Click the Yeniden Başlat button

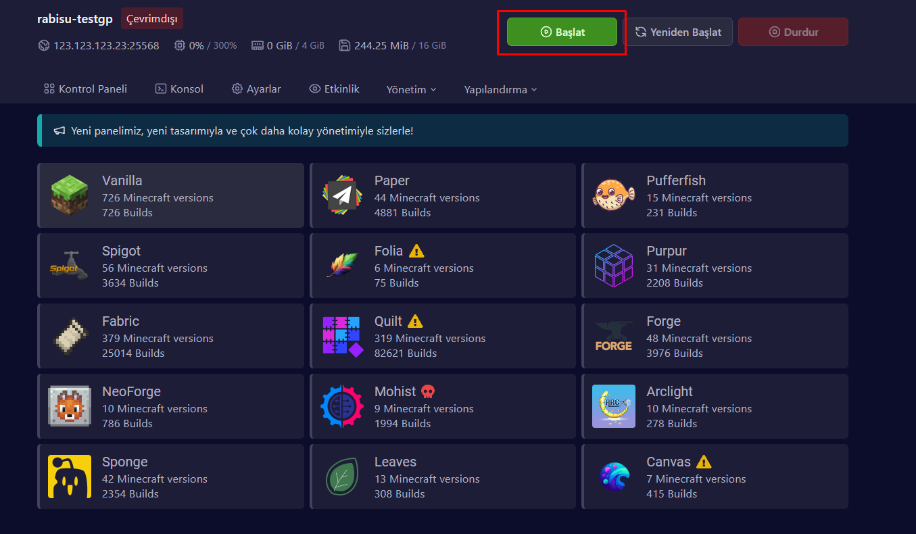tap(678, 32)
